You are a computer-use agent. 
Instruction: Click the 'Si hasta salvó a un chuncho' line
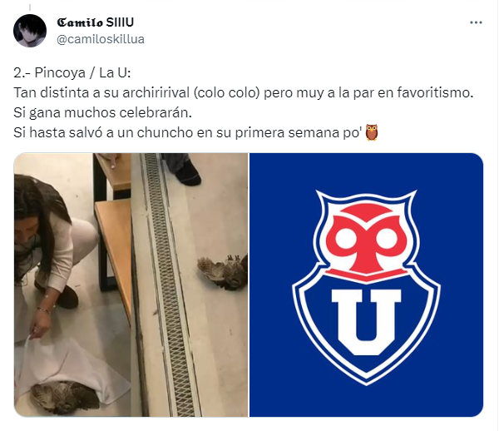tap(189, 132)
